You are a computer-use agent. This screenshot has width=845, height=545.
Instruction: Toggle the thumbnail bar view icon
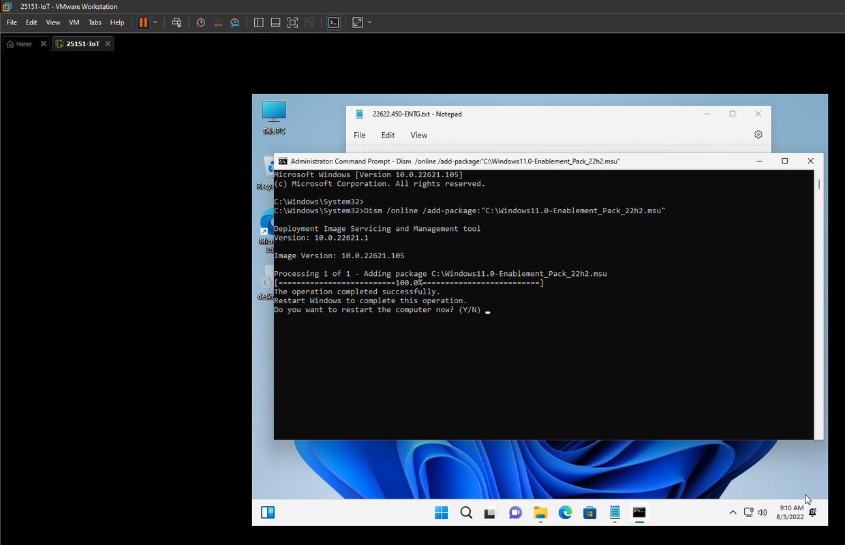coord(275,22)
